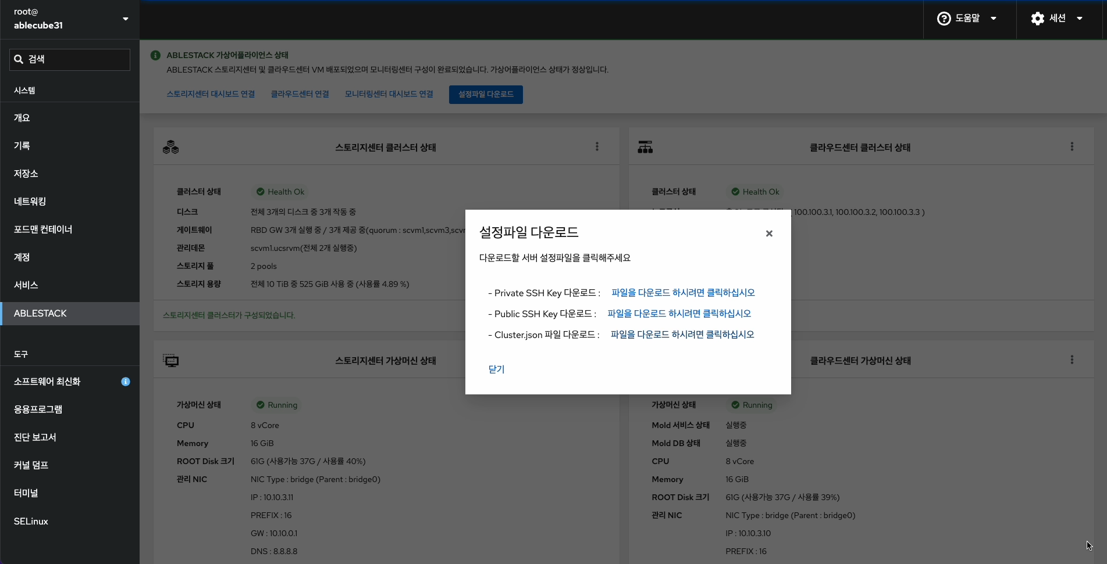
Task: Switch to the 네트워킹 section
Action: point(31,202)
